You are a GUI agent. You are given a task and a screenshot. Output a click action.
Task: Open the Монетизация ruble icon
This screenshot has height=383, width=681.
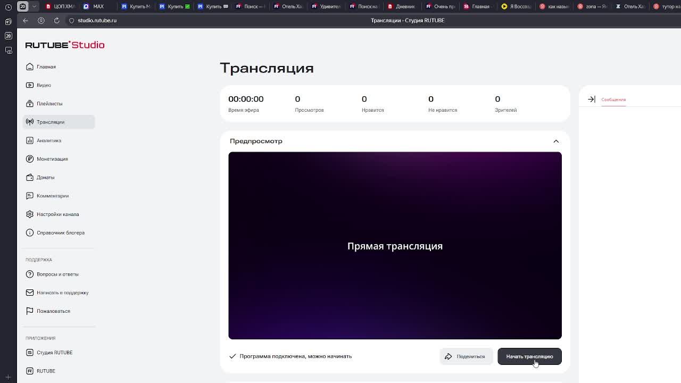[30, 159]
